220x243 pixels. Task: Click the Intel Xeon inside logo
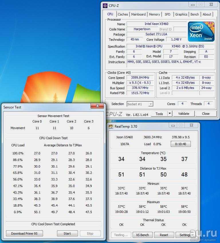201,32
